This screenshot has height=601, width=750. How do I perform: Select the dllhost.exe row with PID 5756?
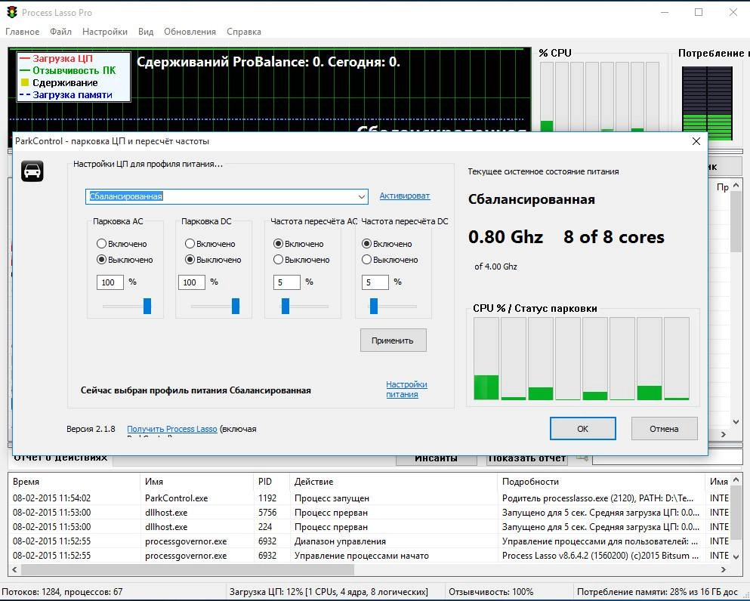(370, 513)
